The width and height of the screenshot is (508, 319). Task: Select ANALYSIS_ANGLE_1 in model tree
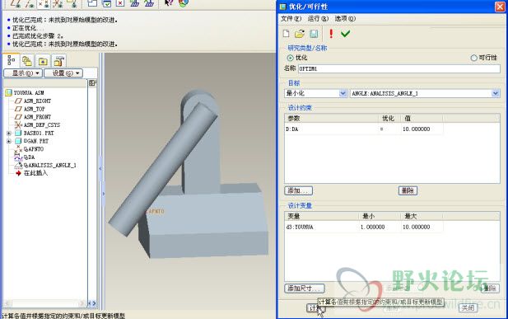click(x=50, y=165)
